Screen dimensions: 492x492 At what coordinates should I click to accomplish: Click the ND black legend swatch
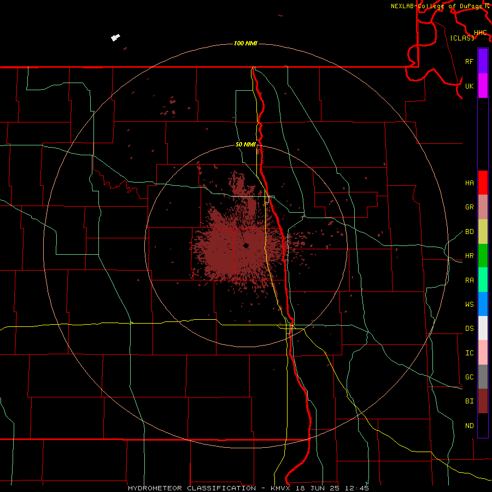[x=483, y=425]
